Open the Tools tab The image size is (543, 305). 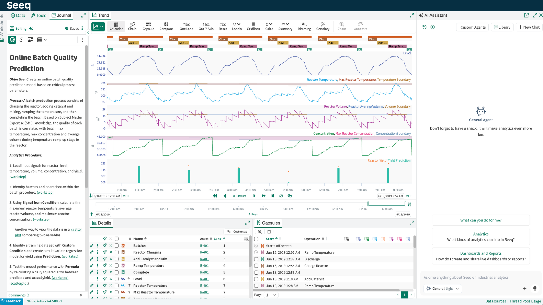(38, 16)
